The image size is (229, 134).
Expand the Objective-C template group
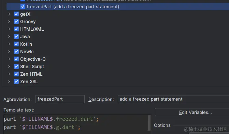click(9, 59)
